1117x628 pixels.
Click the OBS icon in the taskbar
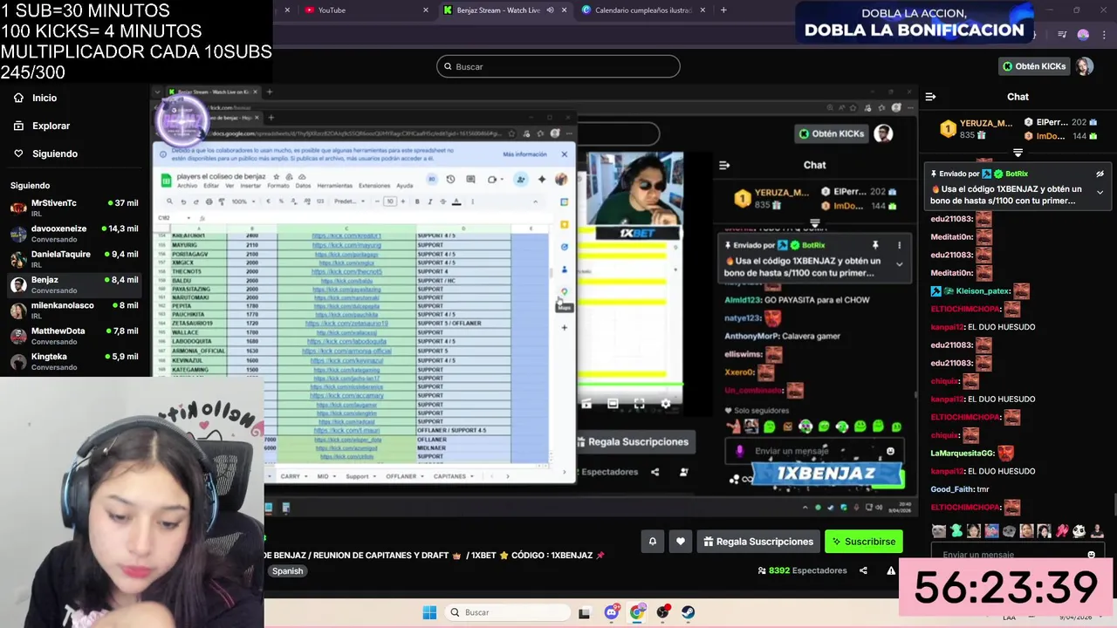coord(663,612)
